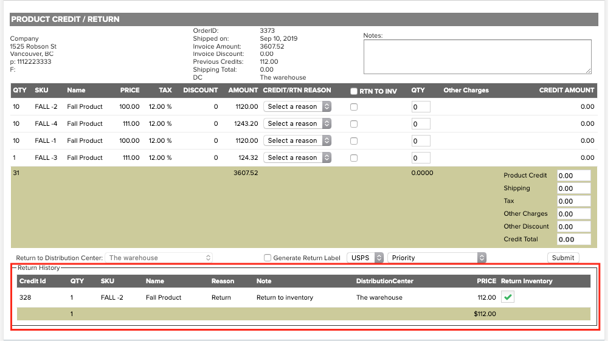Open USPS carrier dropdown

click(x=365, y=258)
